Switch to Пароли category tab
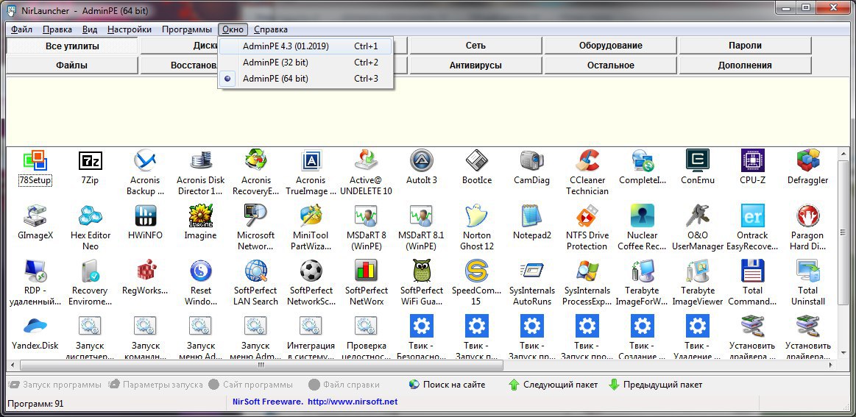 click(745, 46)
